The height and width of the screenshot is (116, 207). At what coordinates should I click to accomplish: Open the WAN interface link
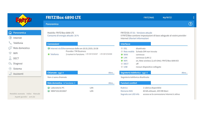coord(126,55)
